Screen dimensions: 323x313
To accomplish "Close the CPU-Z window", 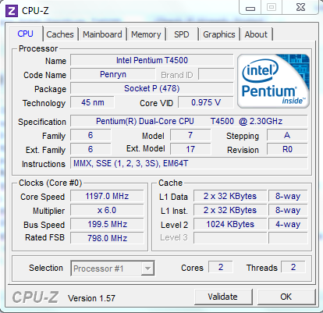I will point(300,7).
